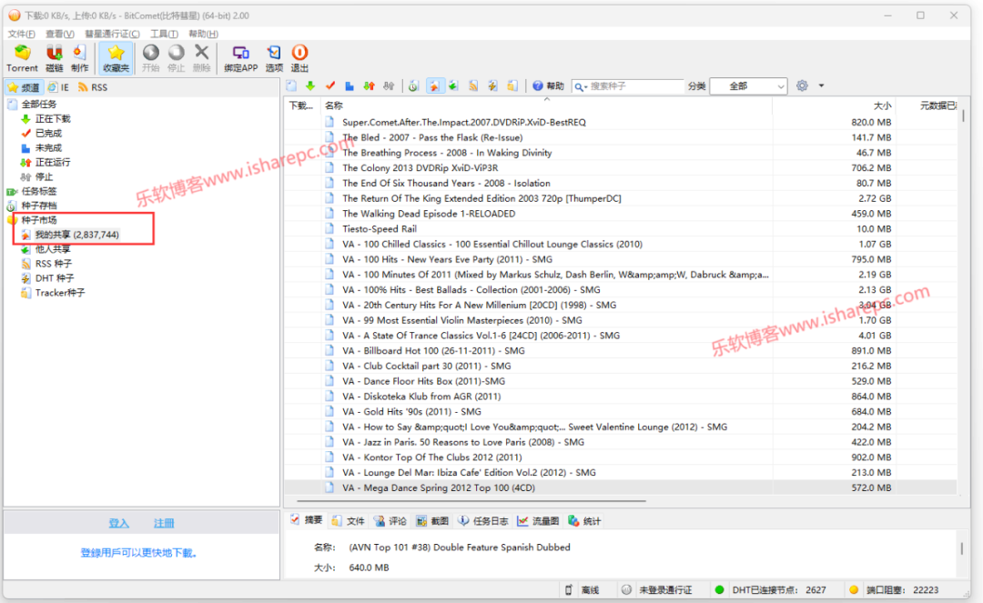Click the 帮助 help button
The height and width of the screenshot is (603, 983).
549,85
